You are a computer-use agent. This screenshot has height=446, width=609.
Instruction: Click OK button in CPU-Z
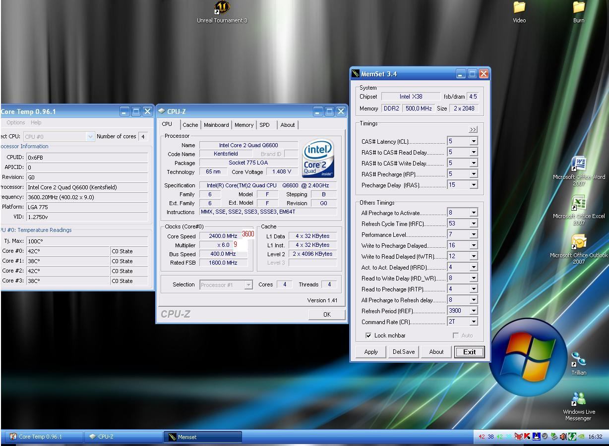[327, 315]
